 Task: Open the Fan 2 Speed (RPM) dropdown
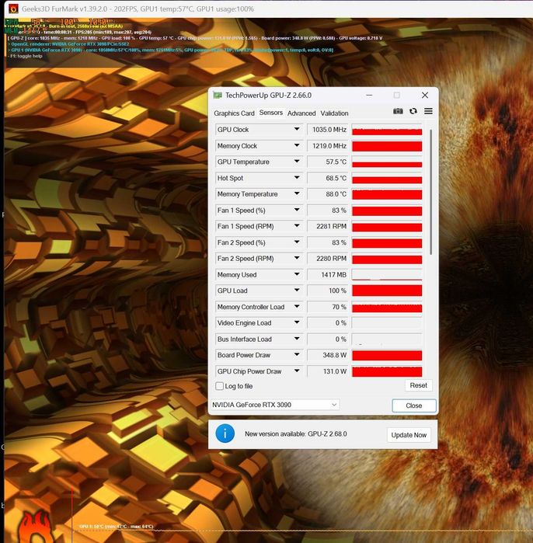click(297, 258)
